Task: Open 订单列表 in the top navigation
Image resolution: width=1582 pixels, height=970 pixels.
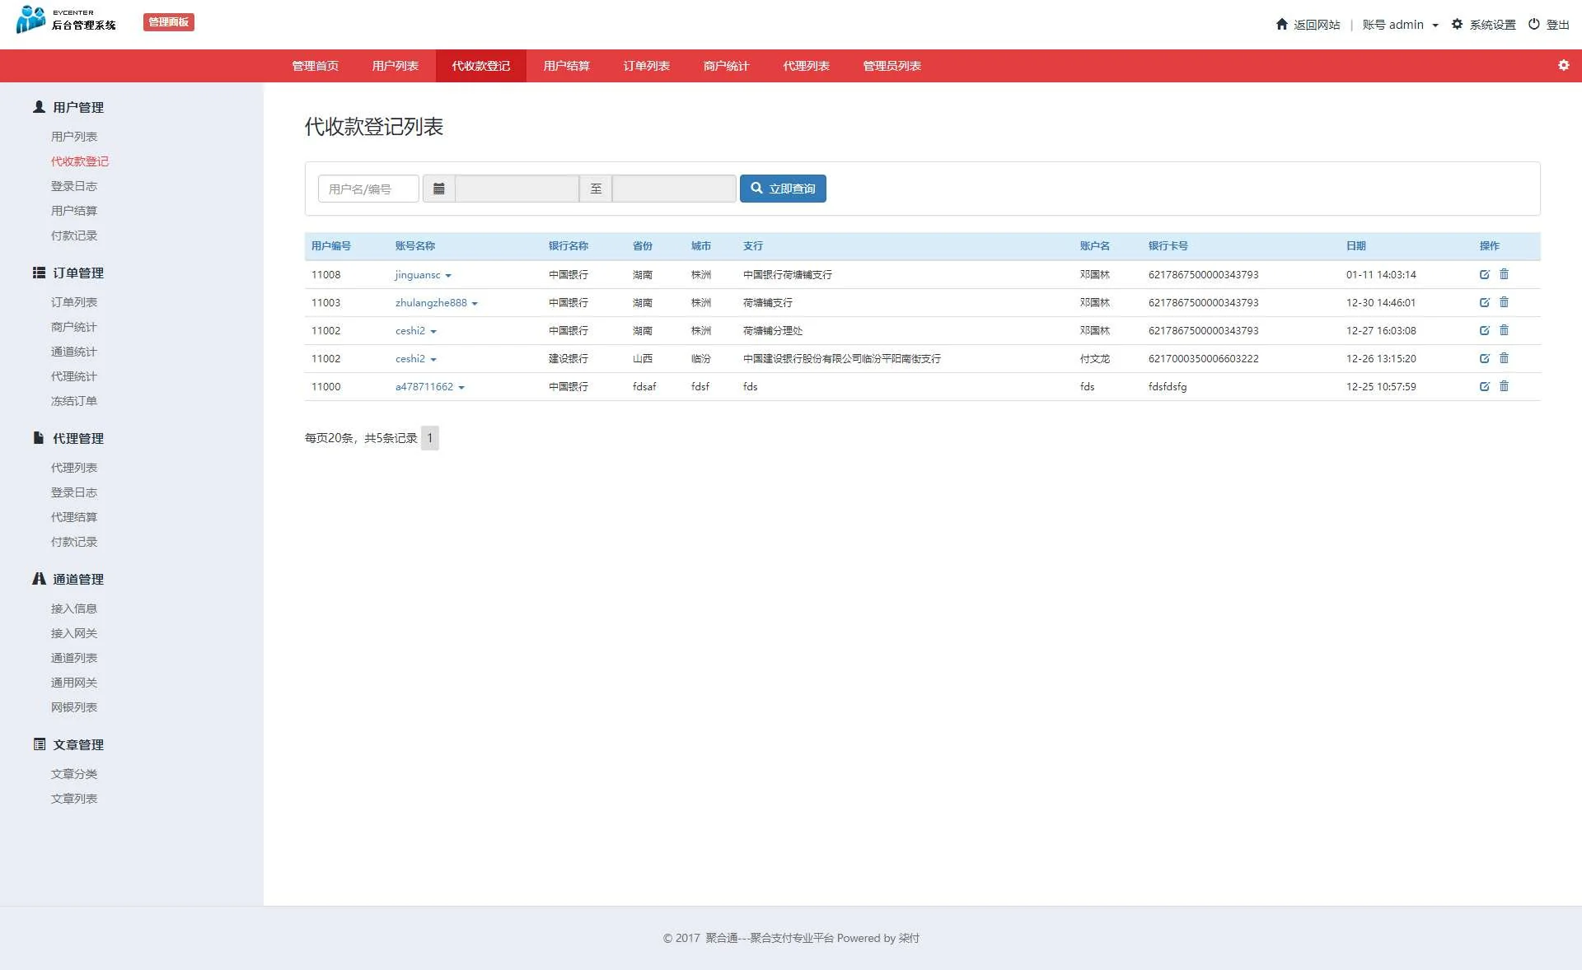Action: (646, 66)
